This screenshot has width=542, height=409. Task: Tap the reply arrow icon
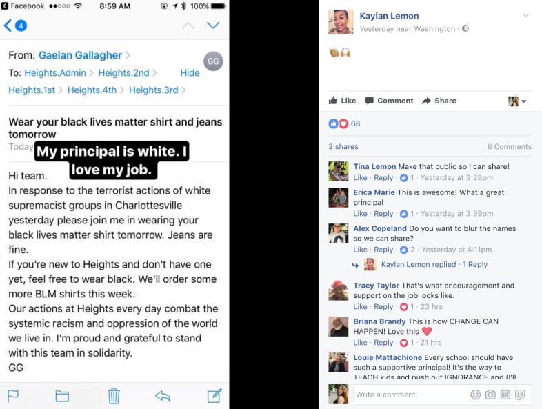(163, 396)
